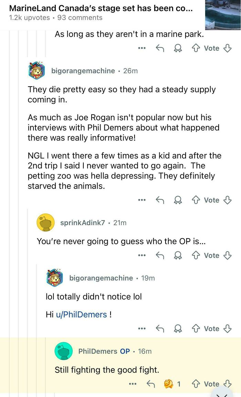Reply to sprinkAdink7's comment

[x=160, y=255]
